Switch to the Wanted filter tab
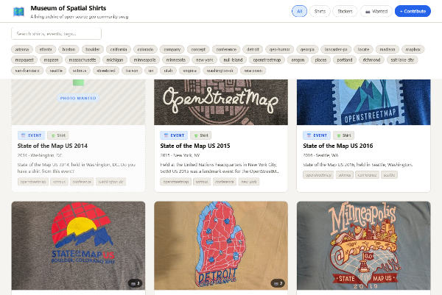Viewport: 442px width, 295px height. point(376,11)
